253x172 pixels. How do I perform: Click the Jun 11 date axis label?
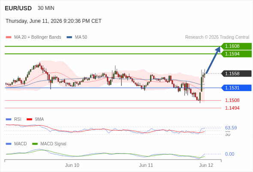click(146, 165)
